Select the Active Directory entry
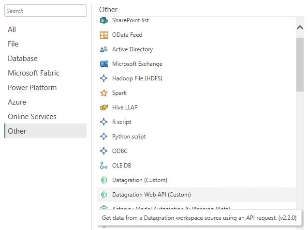 tap(132, 49)
